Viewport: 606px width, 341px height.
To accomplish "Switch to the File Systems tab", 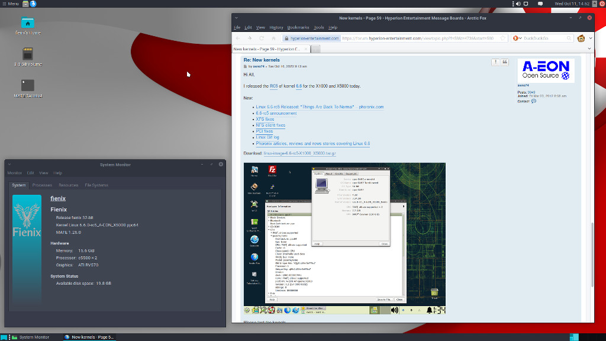I will click(x=96, y=185).
